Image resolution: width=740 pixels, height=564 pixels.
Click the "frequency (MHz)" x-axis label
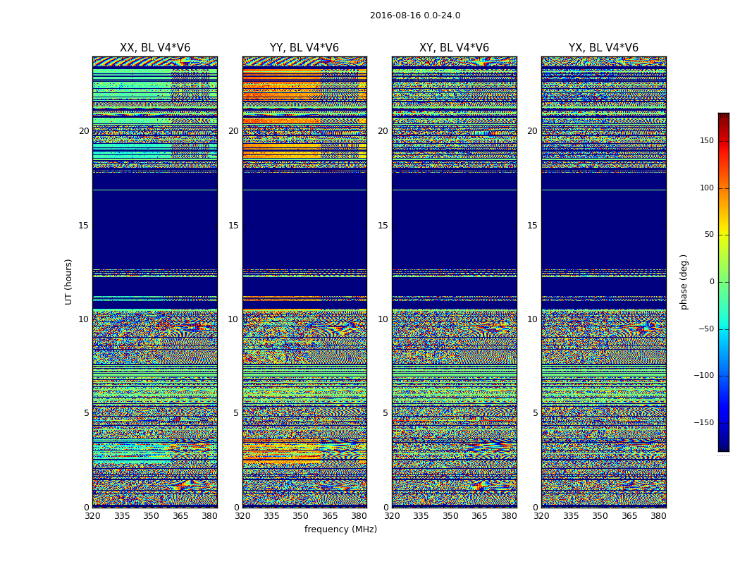340,529
